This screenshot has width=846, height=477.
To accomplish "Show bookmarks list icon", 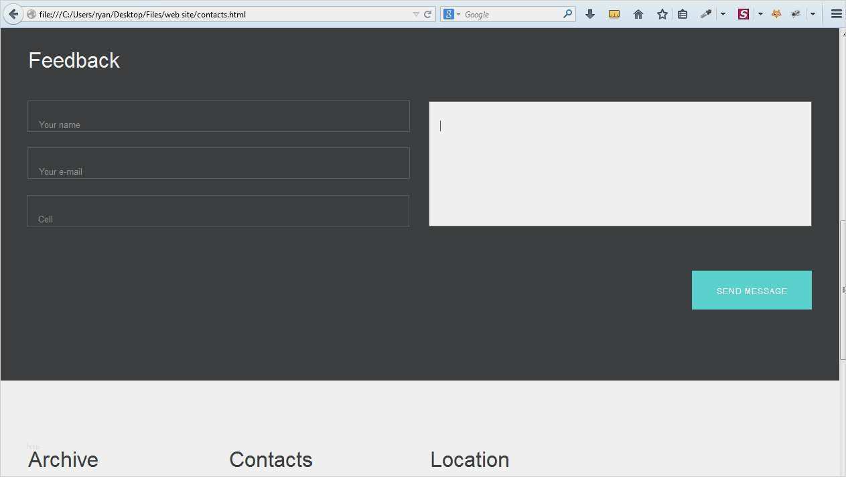I will point(683,14).
